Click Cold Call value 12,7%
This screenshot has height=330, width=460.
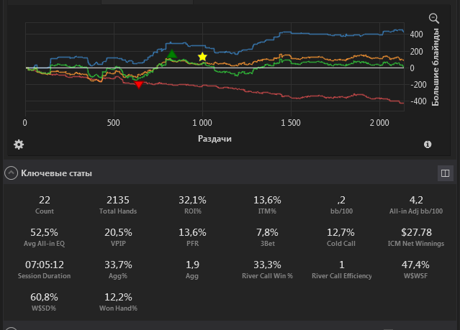[x=341, y=232]
